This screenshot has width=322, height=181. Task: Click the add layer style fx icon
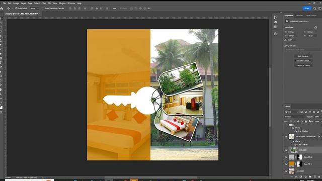(296, 176)
